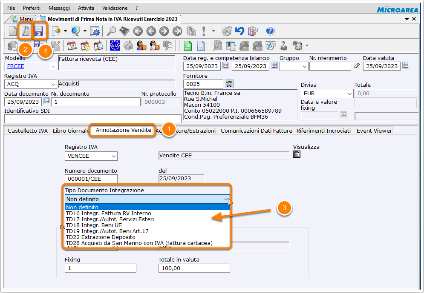Click the globe satellite toolbar icon
Image resolution: width=424 pixels, height=293 pixels.
pos(75,31)
